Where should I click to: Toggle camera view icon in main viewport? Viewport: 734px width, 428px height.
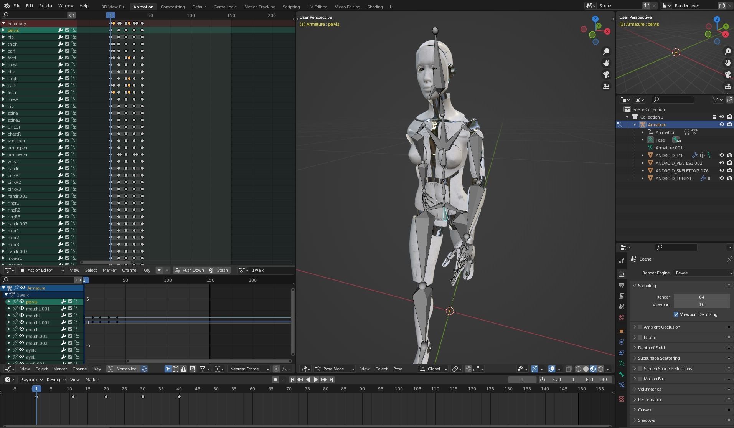click(x=606, y=74)
